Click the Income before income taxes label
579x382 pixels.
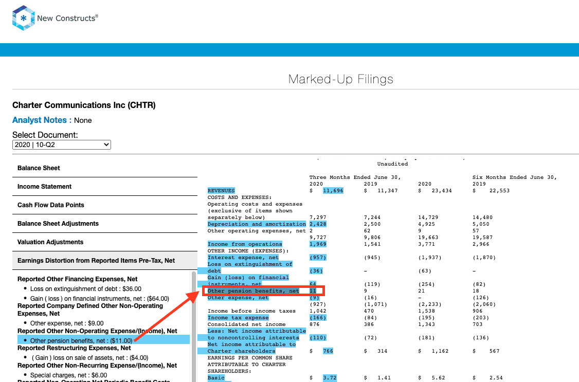click(x=251, y=311)
